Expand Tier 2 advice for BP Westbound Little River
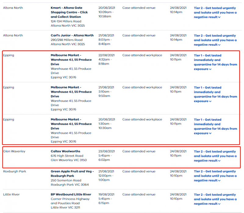The width and height of the screenshot is (244, 213). pyautogui.click(x=215, y=199)
